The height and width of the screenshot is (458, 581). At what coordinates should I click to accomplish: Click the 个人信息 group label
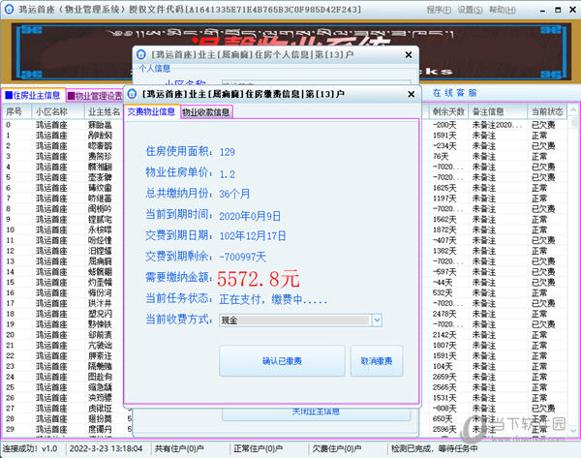coord(155,68)
